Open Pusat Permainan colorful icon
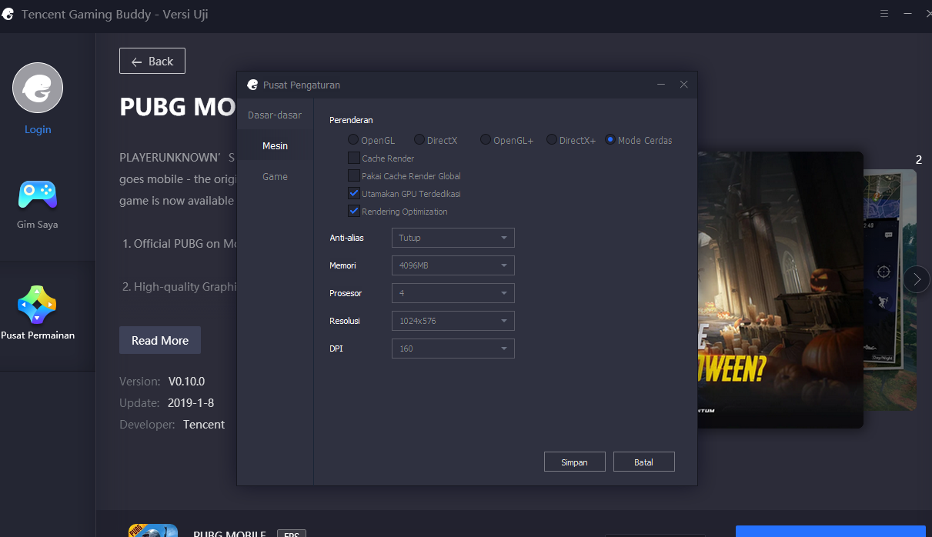This screenshot has height=537, width=932. click(38, 305)
